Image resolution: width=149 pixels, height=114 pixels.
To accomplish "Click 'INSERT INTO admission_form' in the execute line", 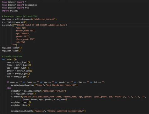I will 39,97.
